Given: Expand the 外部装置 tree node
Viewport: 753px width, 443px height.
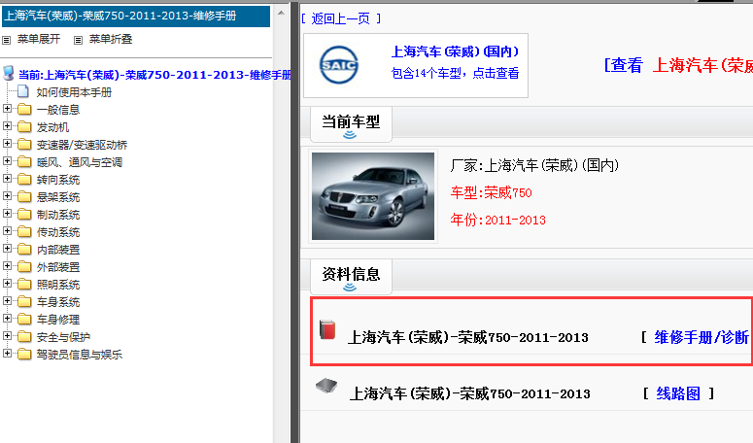Looking at the screenshot, I should [7, 266].
